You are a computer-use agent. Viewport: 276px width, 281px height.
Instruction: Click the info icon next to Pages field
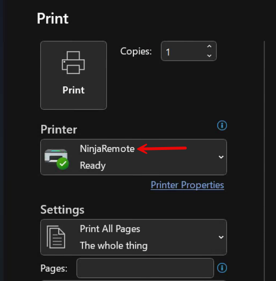[222, 268]
